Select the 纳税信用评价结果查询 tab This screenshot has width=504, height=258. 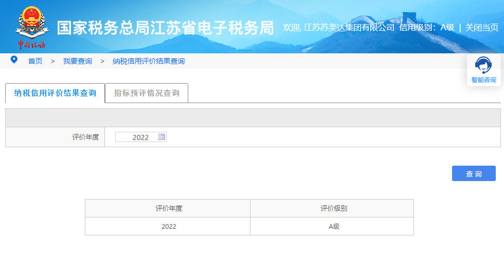[x=55, y=93]
